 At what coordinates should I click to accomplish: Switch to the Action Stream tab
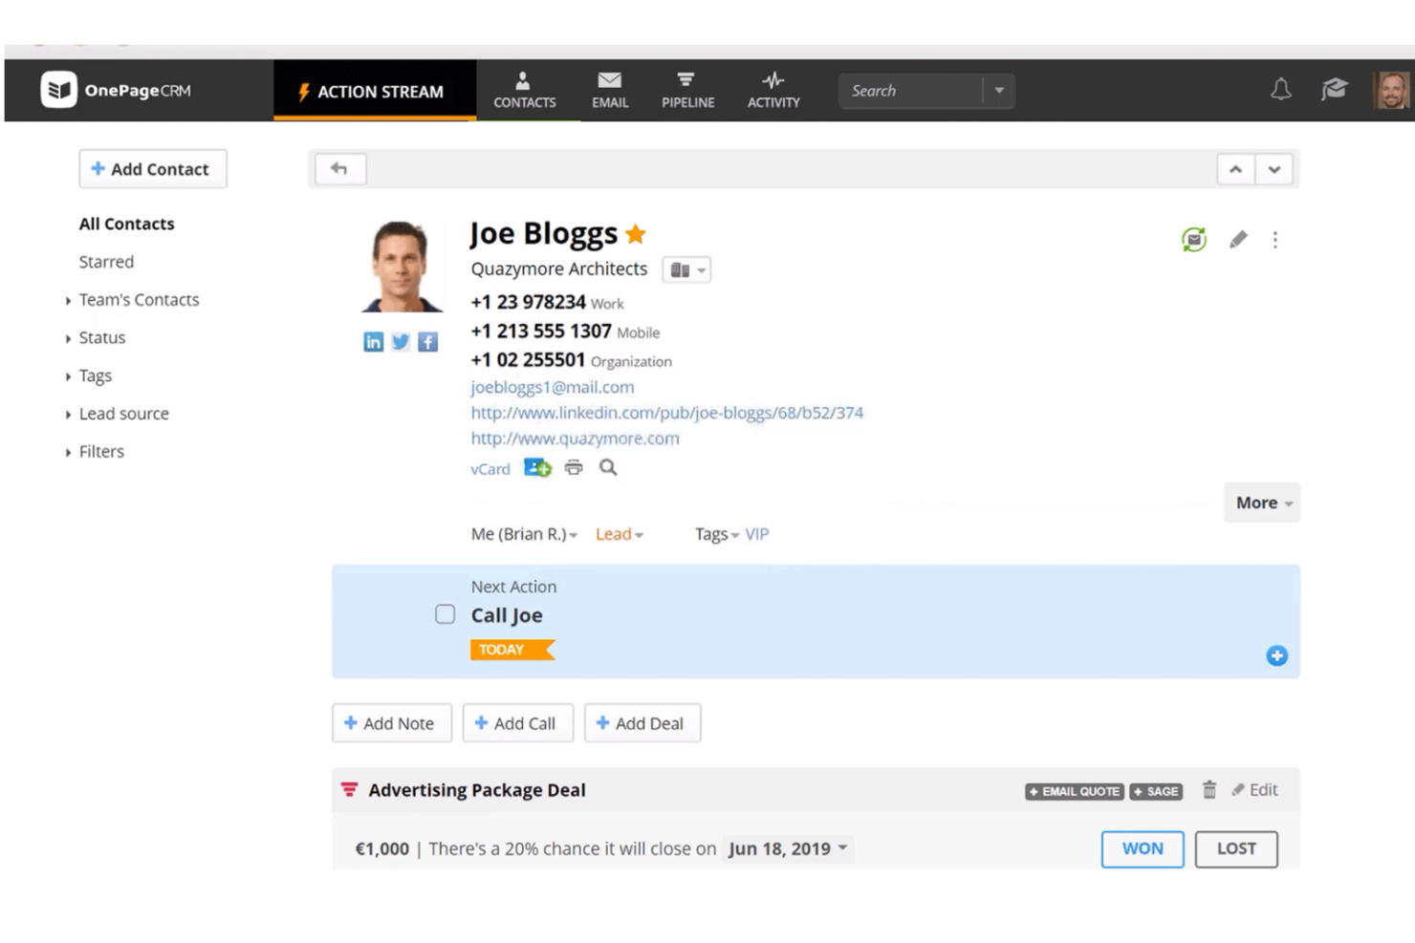[x=374, y=91]
